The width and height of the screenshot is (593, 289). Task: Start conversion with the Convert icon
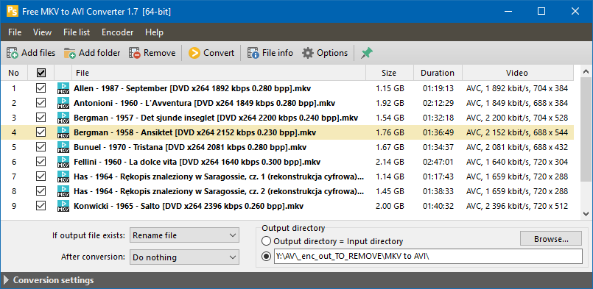194,53
